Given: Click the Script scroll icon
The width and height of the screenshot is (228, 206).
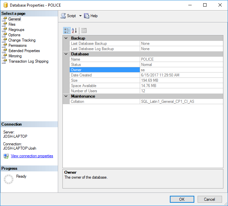Looking at the screenshot, I should coord(63,16).
